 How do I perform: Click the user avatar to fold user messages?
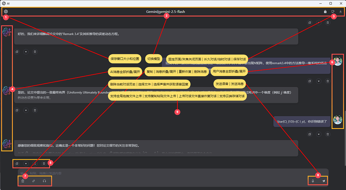click(x=338, y=61)
